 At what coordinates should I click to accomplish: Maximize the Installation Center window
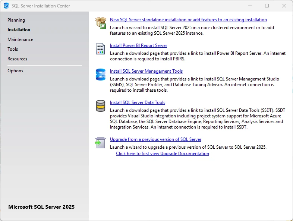(x=267, y=6)
